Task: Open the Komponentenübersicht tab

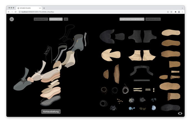Action: point(132,19)
